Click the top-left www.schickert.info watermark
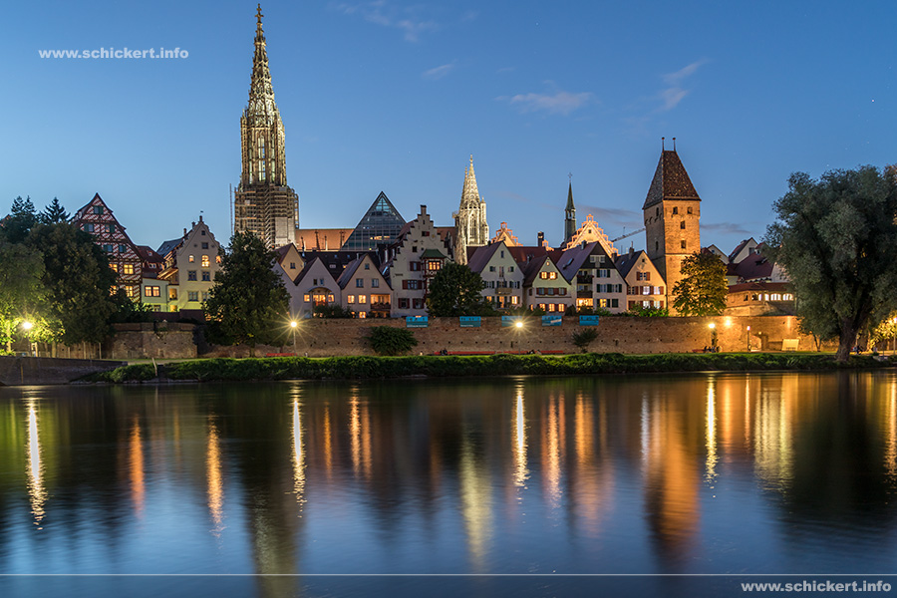The height and width of the screenshot is (598, 897). [113, 53]
